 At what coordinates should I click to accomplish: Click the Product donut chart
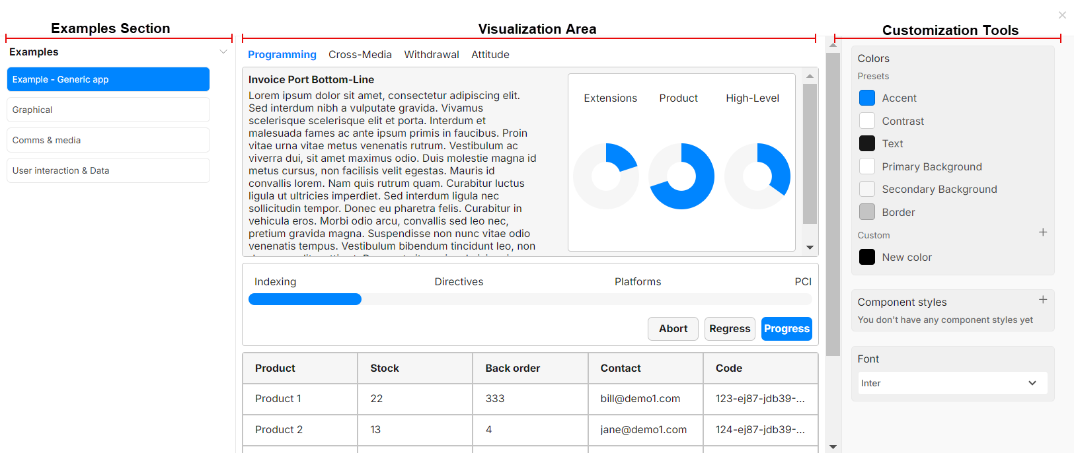point(681,176)
